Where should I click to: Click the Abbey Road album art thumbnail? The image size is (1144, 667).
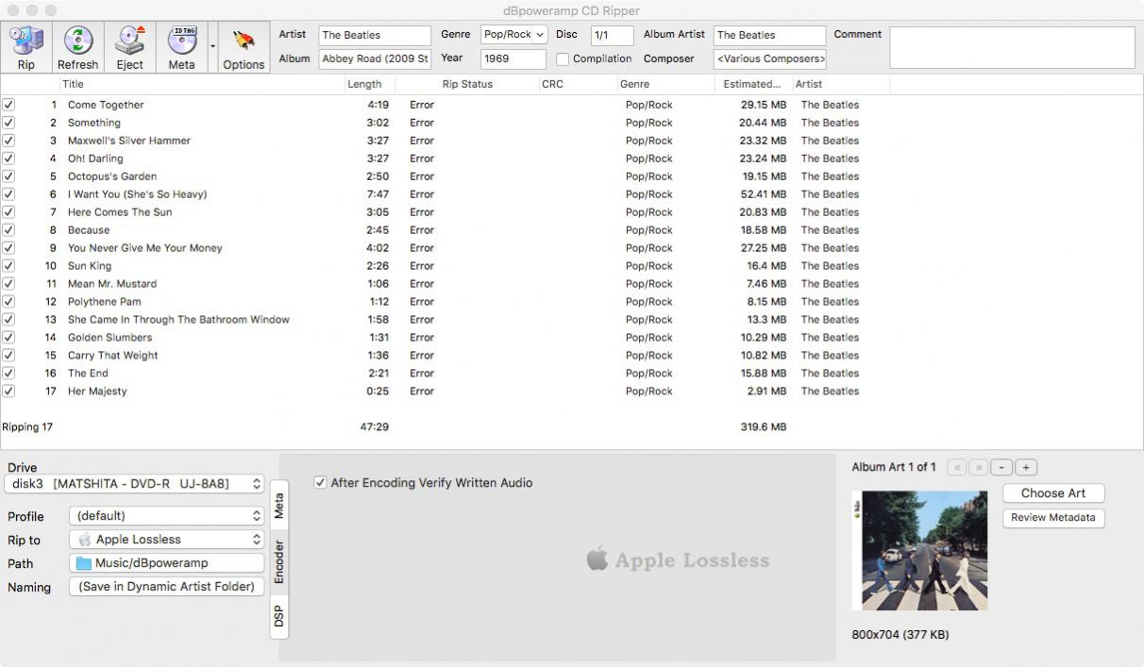pos(919,550)
